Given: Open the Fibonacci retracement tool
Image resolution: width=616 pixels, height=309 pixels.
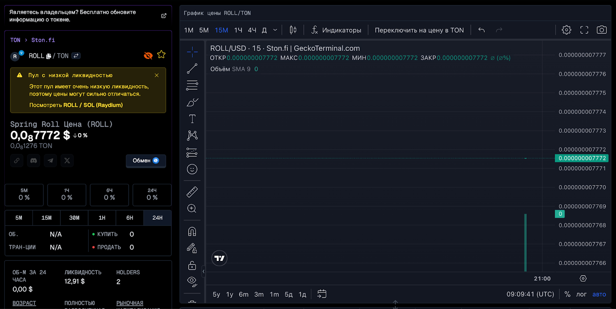Looking at the screenshot, I should pyautogui.click(x=192, y=85).
